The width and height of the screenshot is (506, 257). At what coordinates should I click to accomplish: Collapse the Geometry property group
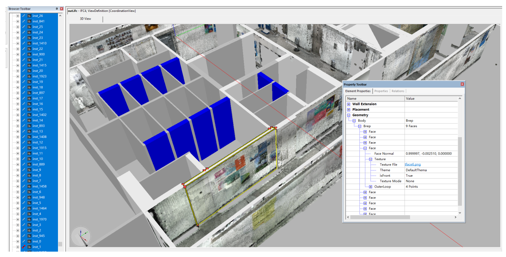pyautogui.click(x=349, y=115)
